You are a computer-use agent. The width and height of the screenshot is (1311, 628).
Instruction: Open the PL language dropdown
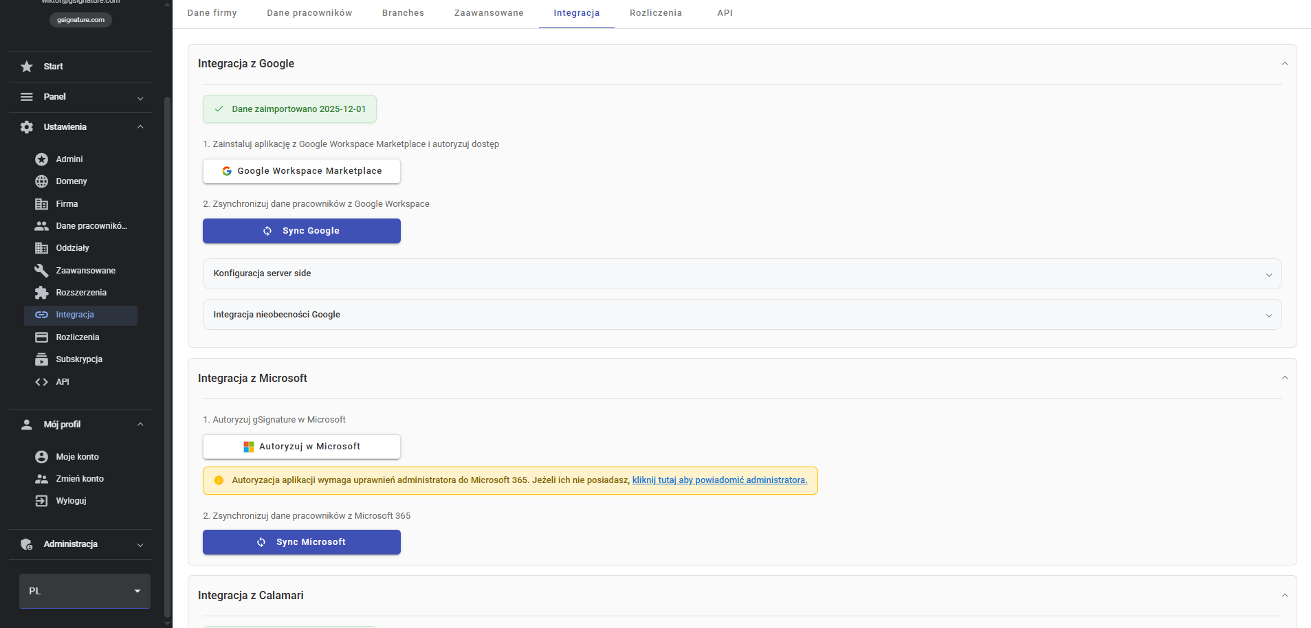(85, 591)
